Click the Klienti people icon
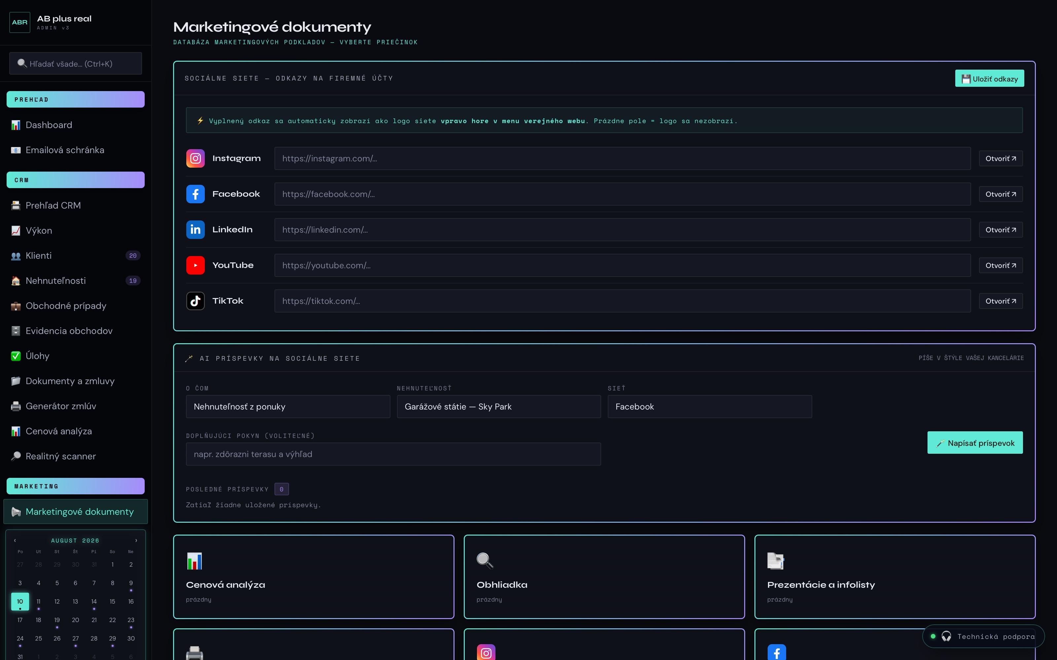The width and height of the screenshot is (1057, 660). 16,256
